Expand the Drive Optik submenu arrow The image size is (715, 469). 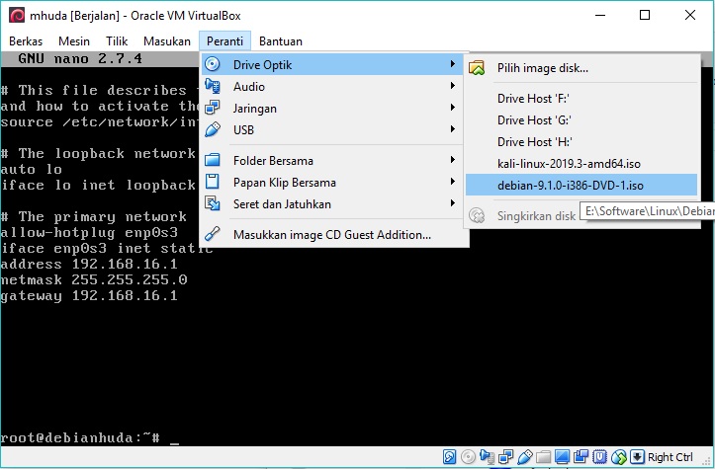452,64
